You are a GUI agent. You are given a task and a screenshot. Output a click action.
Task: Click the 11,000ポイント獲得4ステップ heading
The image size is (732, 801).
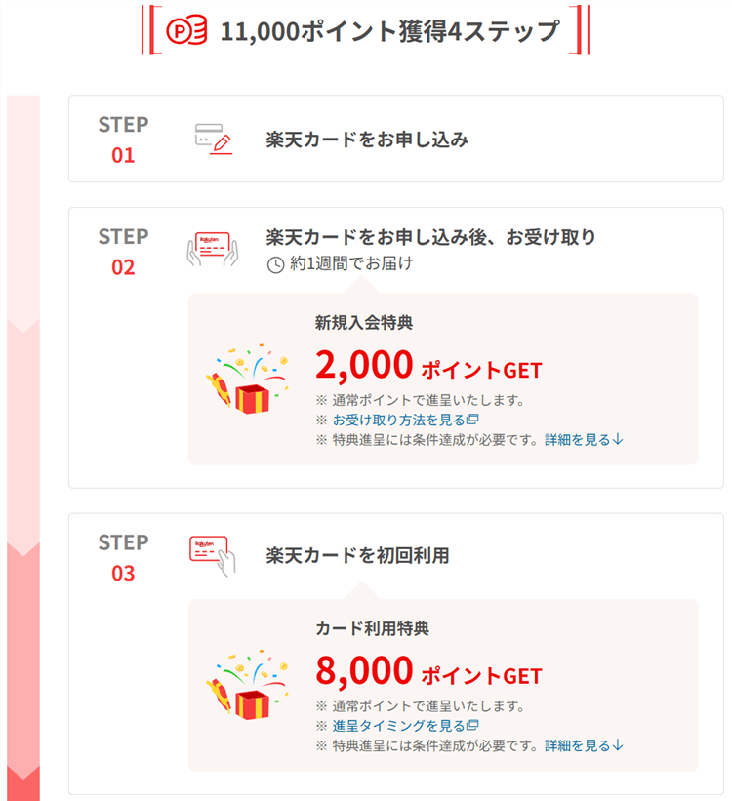click(389, 31)
